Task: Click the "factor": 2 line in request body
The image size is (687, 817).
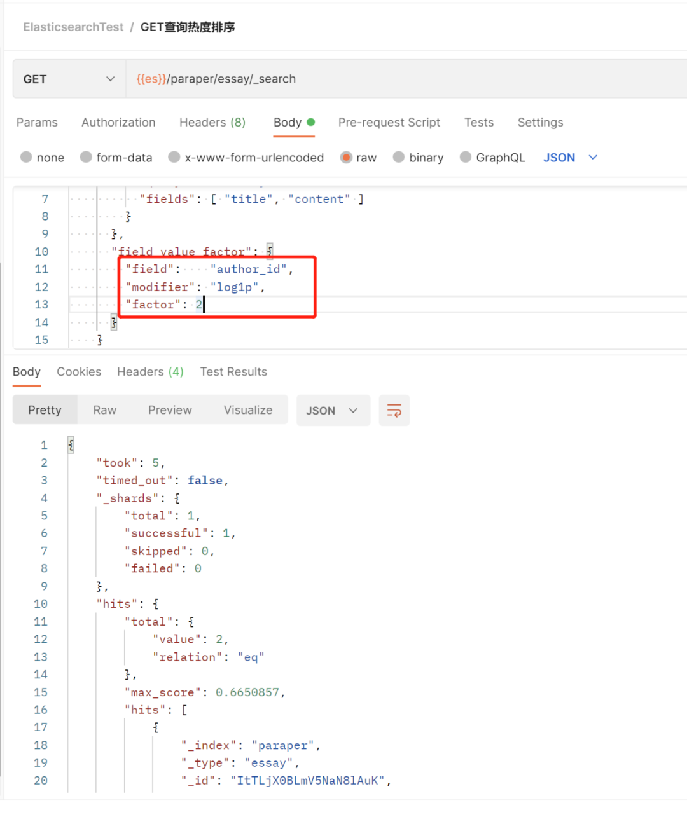Action: (164, 305)
